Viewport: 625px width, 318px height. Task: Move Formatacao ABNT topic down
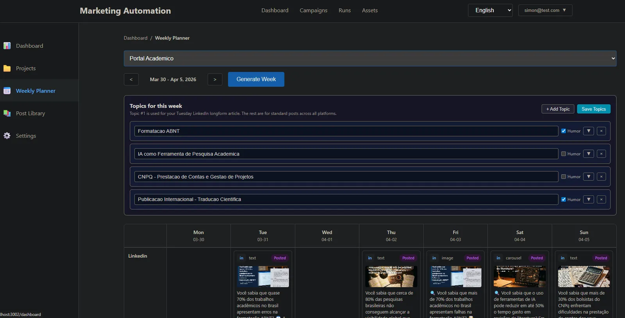tap(589, 131)
